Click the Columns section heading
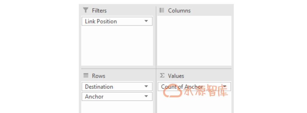 coord(179,10)
